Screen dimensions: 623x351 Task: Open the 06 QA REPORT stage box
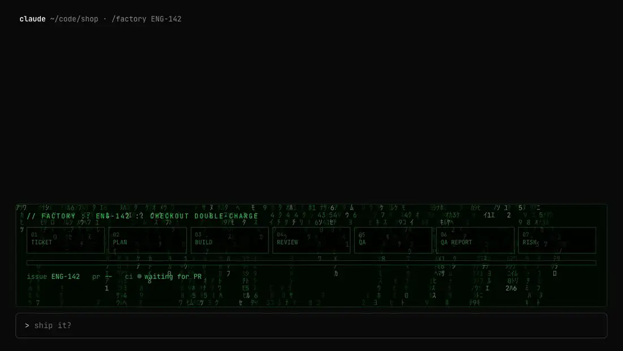475,240
